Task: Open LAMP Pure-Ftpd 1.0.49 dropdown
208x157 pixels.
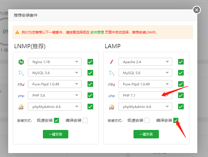Action: coord(145,84)
